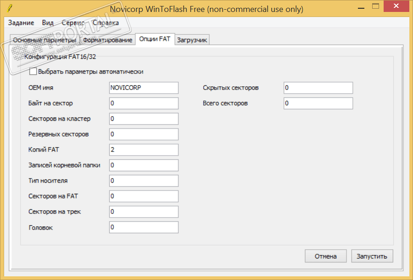Click the OEM имя input field

[x=144, y=88]
